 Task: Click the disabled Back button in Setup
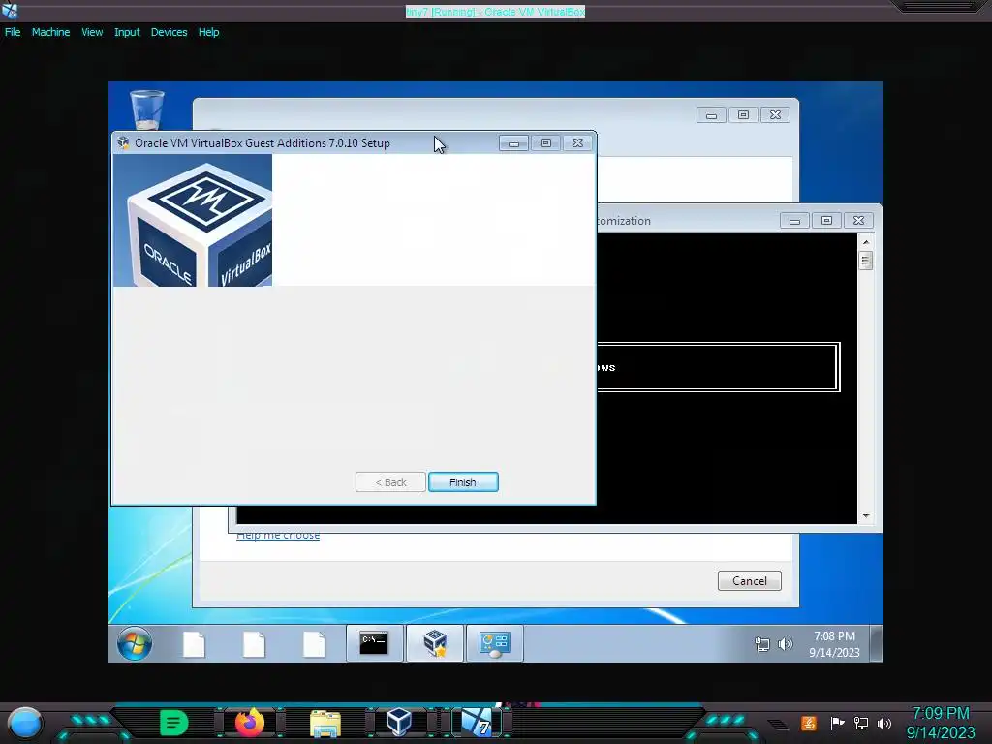click(x=390, y=482)
